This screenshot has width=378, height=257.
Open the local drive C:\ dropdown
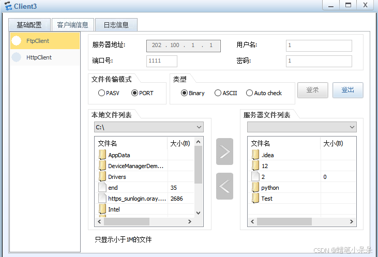149,127
